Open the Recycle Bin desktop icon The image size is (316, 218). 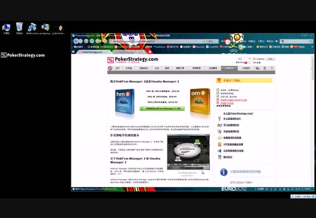coord(20,27)
